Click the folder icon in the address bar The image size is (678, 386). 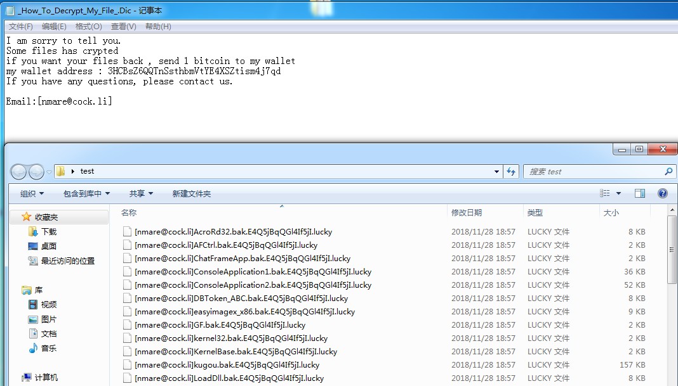tap(61, 171)
